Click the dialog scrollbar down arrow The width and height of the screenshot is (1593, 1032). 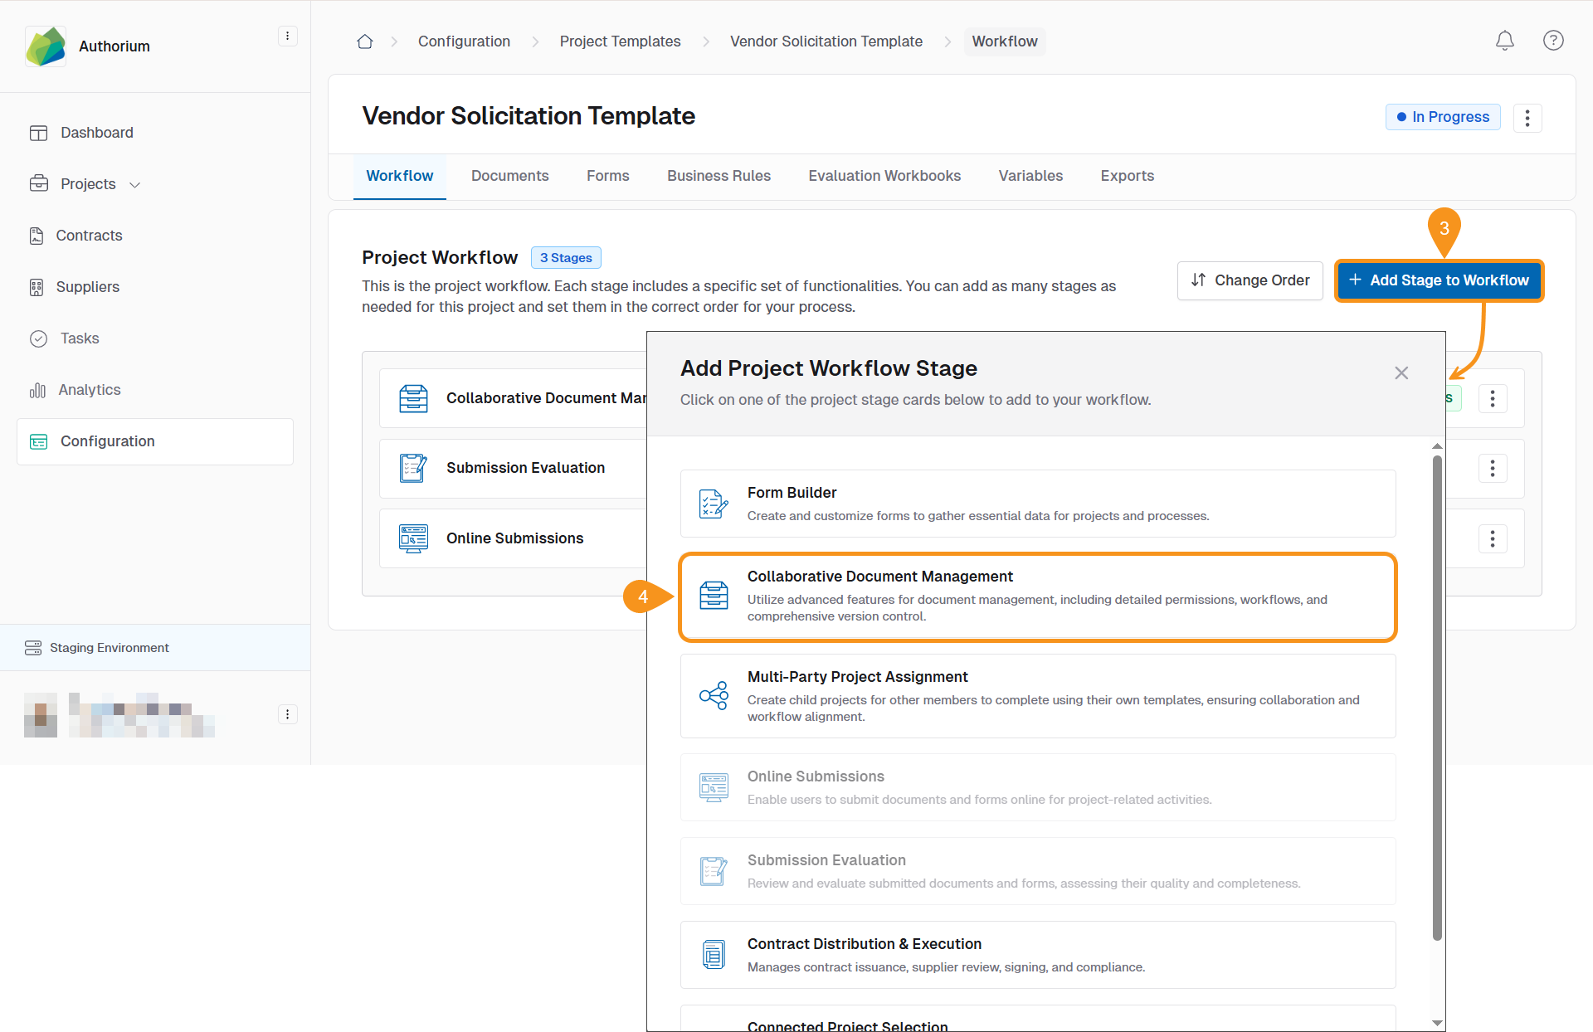[x=1437, y=1023]
